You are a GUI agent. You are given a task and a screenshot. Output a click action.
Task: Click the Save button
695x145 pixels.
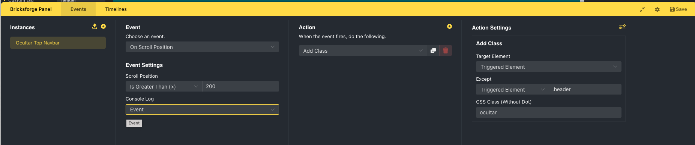tap(678, 9)
